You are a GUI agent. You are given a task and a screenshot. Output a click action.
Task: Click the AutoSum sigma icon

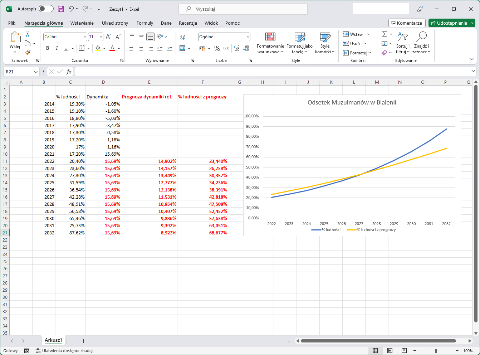[385, 34]
